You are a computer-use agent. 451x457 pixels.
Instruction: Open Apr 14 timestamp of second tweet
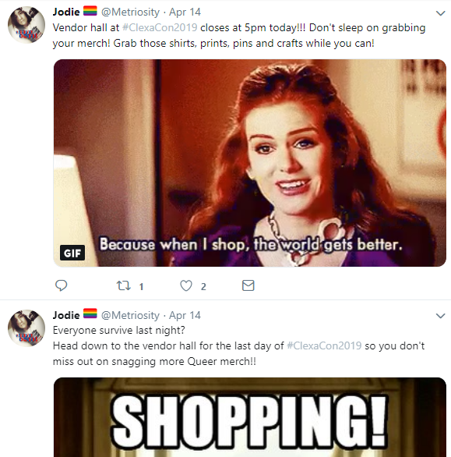pos(185,315)
